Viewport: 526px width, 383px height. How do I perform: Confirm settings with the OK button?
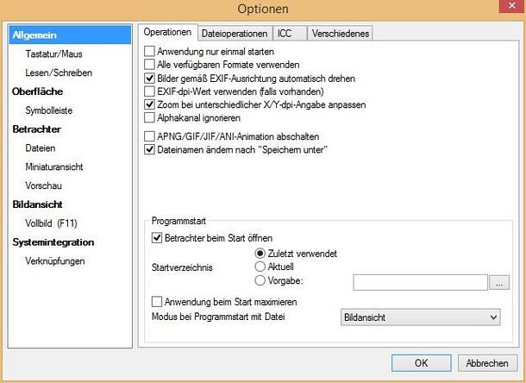coord(421,362)
